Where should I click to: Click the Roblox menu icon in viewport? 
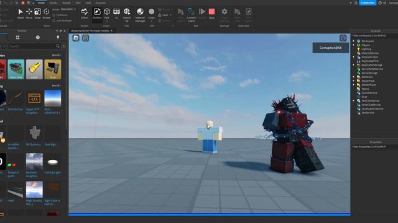click(x=76, y=38)
